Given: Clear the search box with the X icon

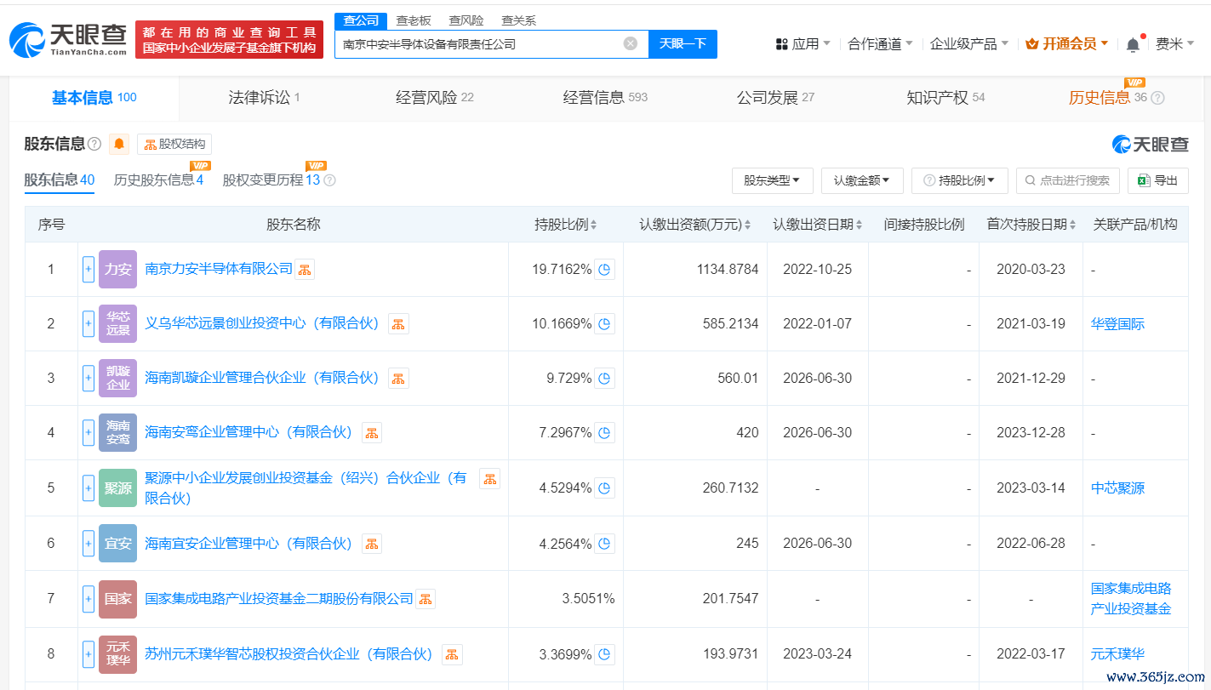Looking at the screenshot, I should pos(631,43).
